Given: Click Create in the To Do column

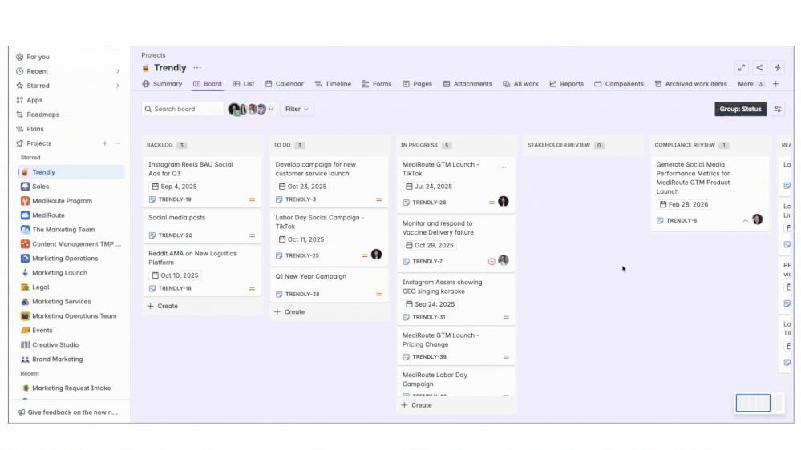Looking at the screenshot, I should 289,311.
